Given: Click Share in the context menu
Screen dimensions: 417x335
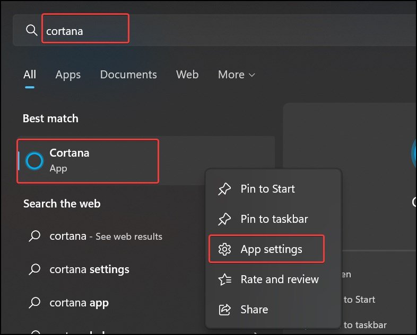Looking at the screenshot, I should 273,310.
